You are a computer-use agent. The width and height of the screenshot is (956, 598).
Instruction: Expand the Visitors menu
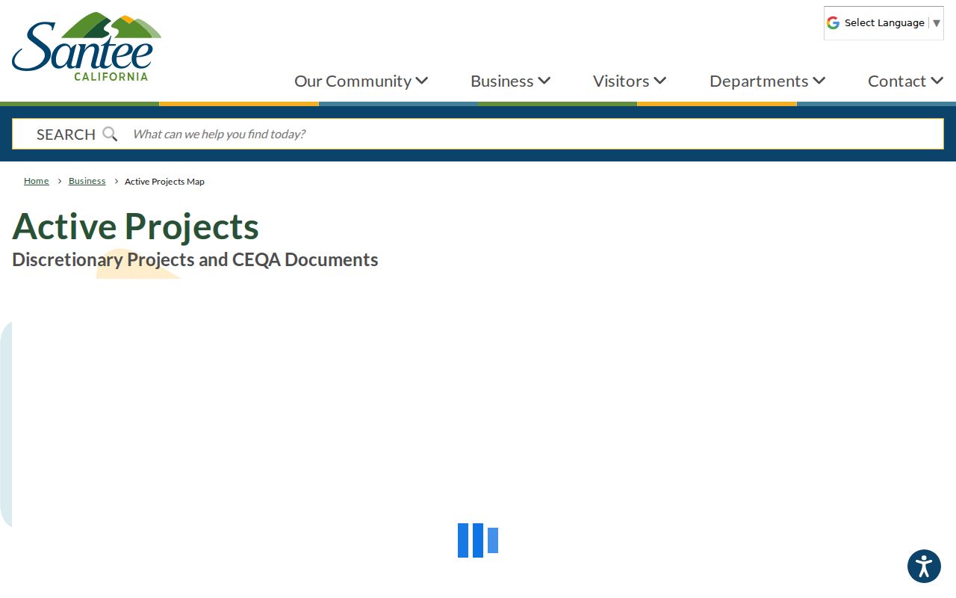(630, 81)
